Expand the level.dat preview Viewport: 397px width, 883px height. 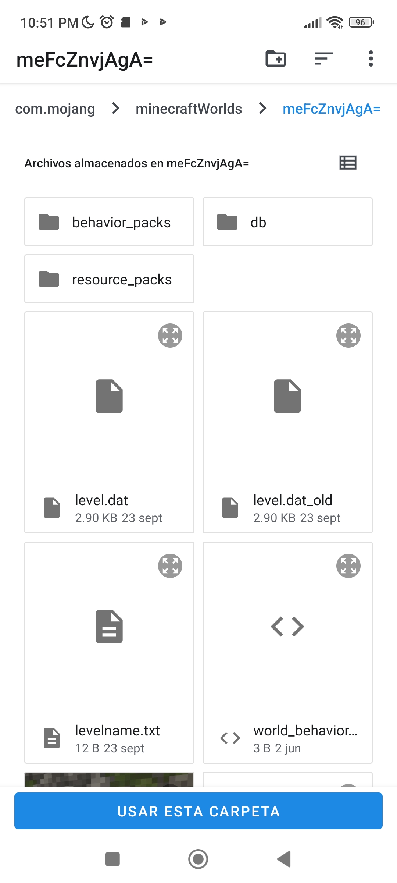coord(170,336)
